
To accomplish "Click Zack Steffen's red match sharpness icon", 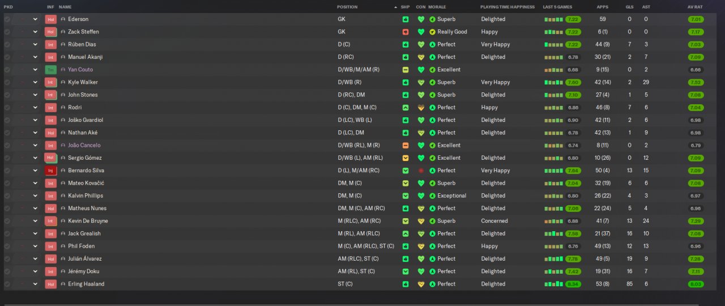I will click(406, 32).
